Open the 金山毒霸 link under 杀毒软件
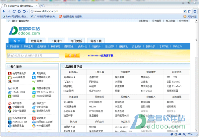Viewport: 199px width, 137px height. click(68, 102)
